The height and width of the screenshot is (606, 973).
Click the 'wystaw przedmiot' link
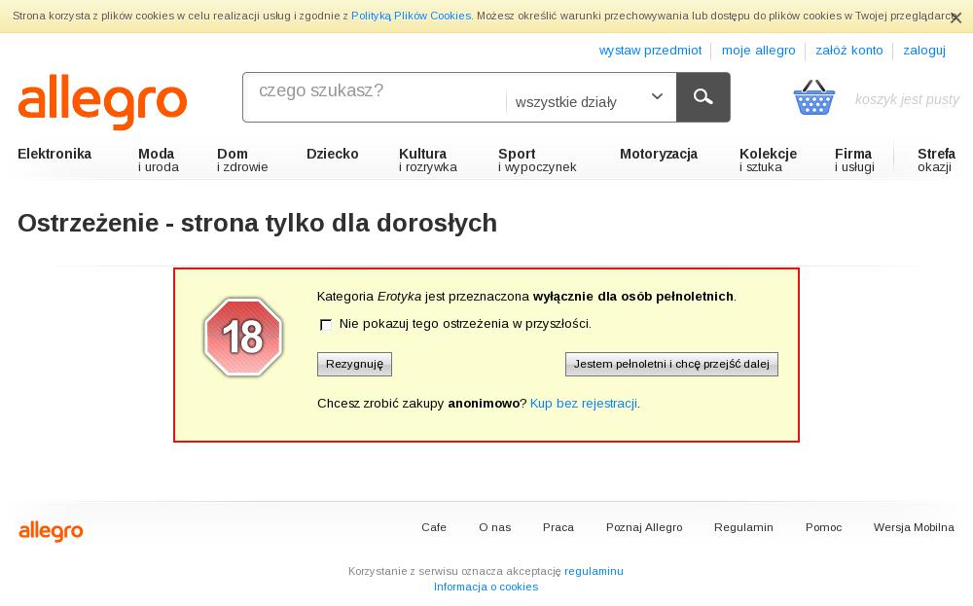(650, 51)
